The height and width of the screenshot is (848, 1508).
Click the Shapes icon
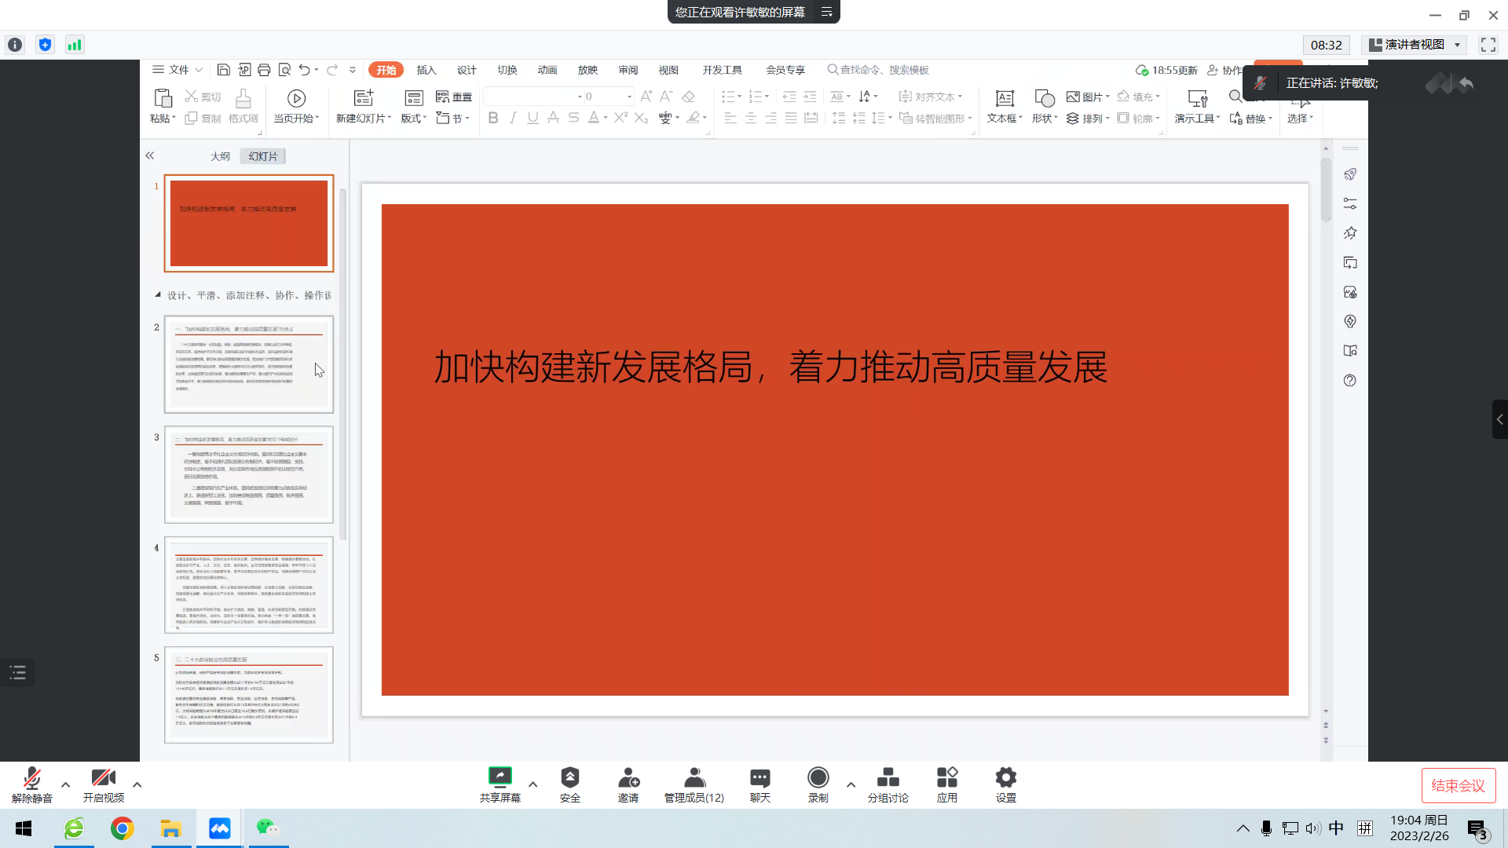click(1045, 98)
